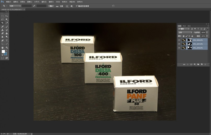Toggle the delete cropped pixels checkbox
The image size is (211, 135).
click(77, 6)
